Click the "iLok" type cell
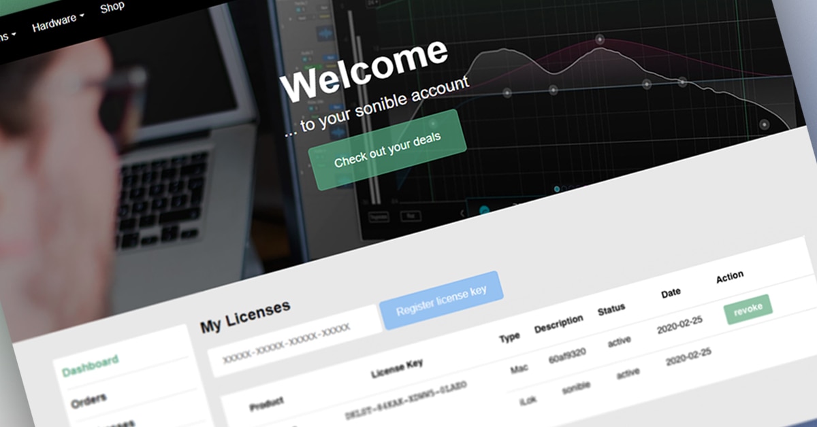This screenshot has height=427, width=817. [528, 400]
